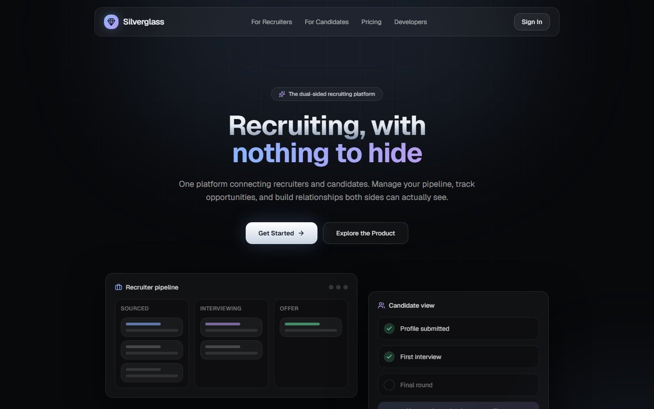Open the For Recruiters nav item
The image size is (654, 409).
pyautogui.click(x=272, y=22)
